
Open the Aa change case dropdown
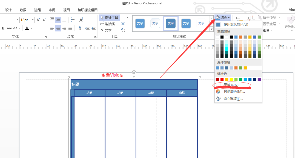pyautogui.click(x=16, y=28)
